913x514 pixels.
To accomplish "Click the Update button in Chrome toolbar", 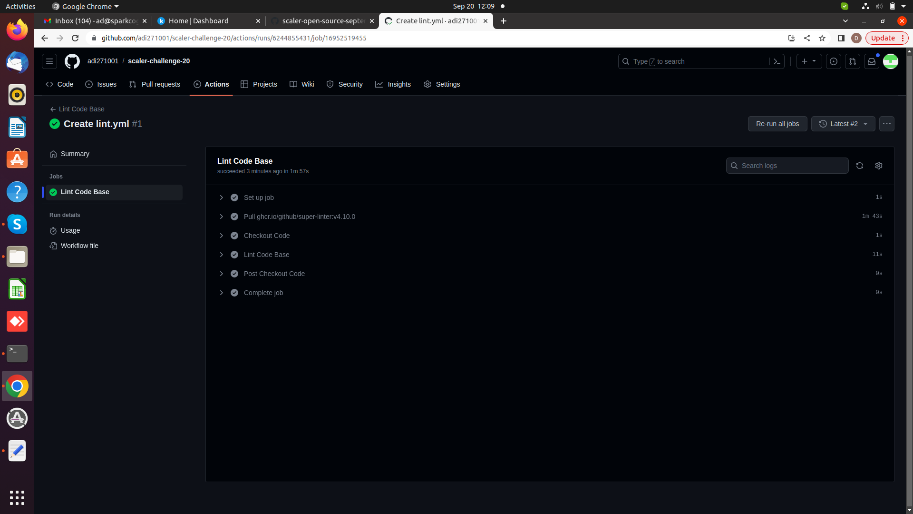I will [884, 38].
